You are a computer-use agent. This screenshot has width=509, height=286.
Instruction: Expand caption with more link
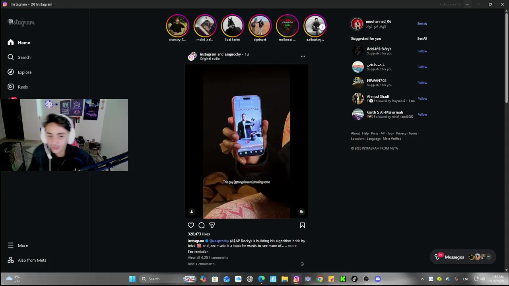292,246
